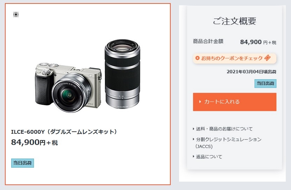Image resolution: width=291 pixels, height=190 pixels.
Task: Click the arrow beside 返品について
Action: 193,156
